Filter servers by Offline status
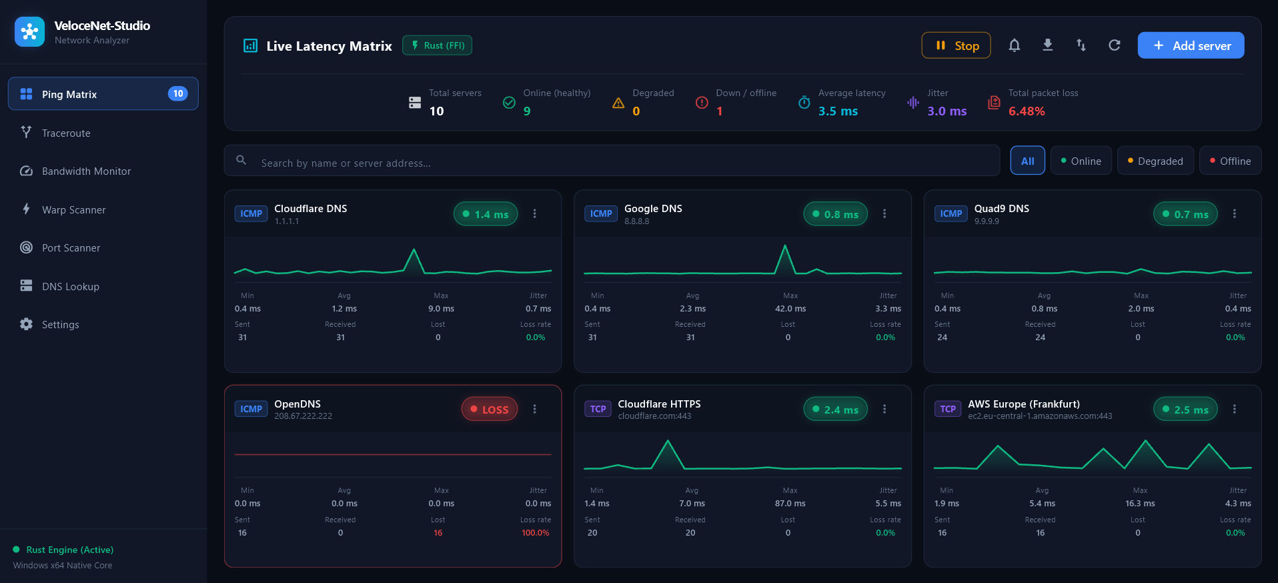The height and width of the screenshot is (583, 1278). tap(1230, 161)
